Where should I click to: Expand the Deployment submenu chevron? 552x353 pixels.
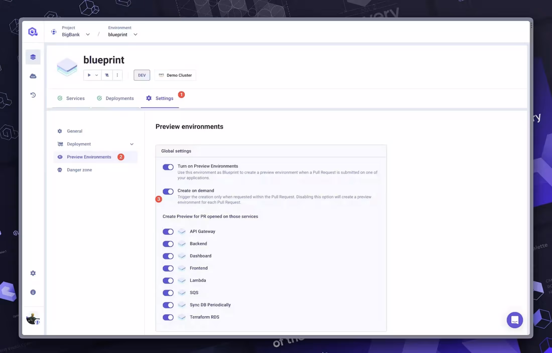click(x=132, y=144)
